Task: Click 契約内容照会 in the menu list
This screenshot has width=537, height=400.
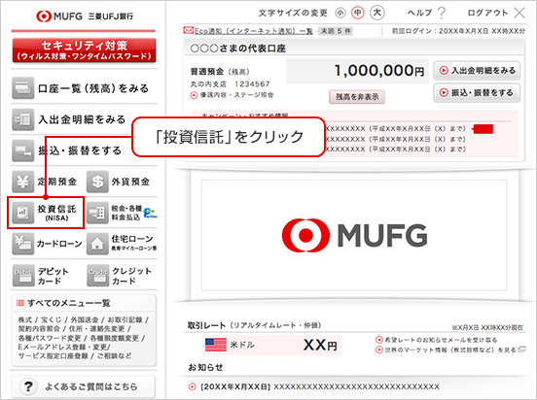Action: (x=39, y=328)
